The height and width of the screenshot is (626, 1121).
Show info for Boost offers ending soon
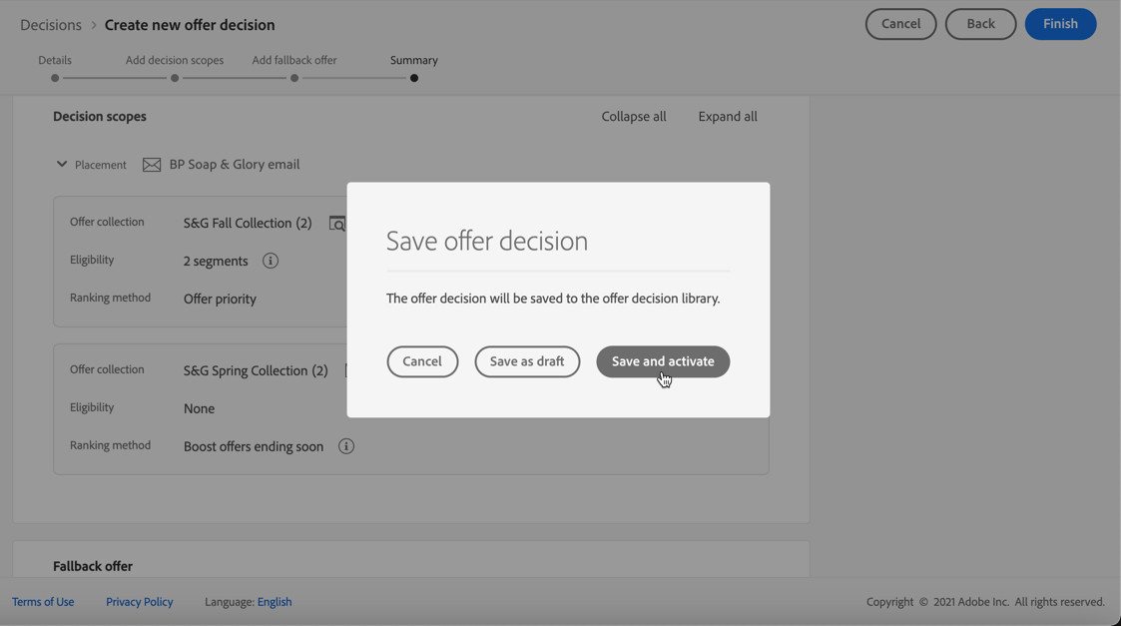point(346,446)
